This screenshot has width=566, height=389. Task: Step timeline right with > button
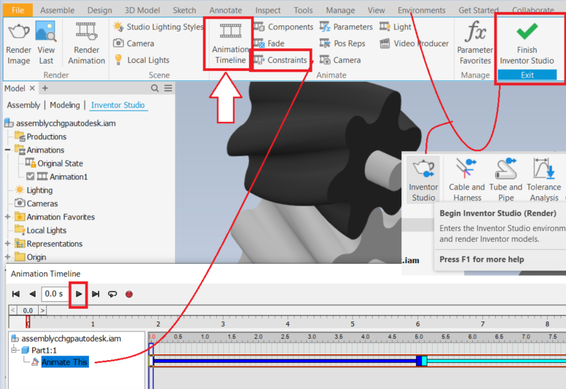(42, 310)
